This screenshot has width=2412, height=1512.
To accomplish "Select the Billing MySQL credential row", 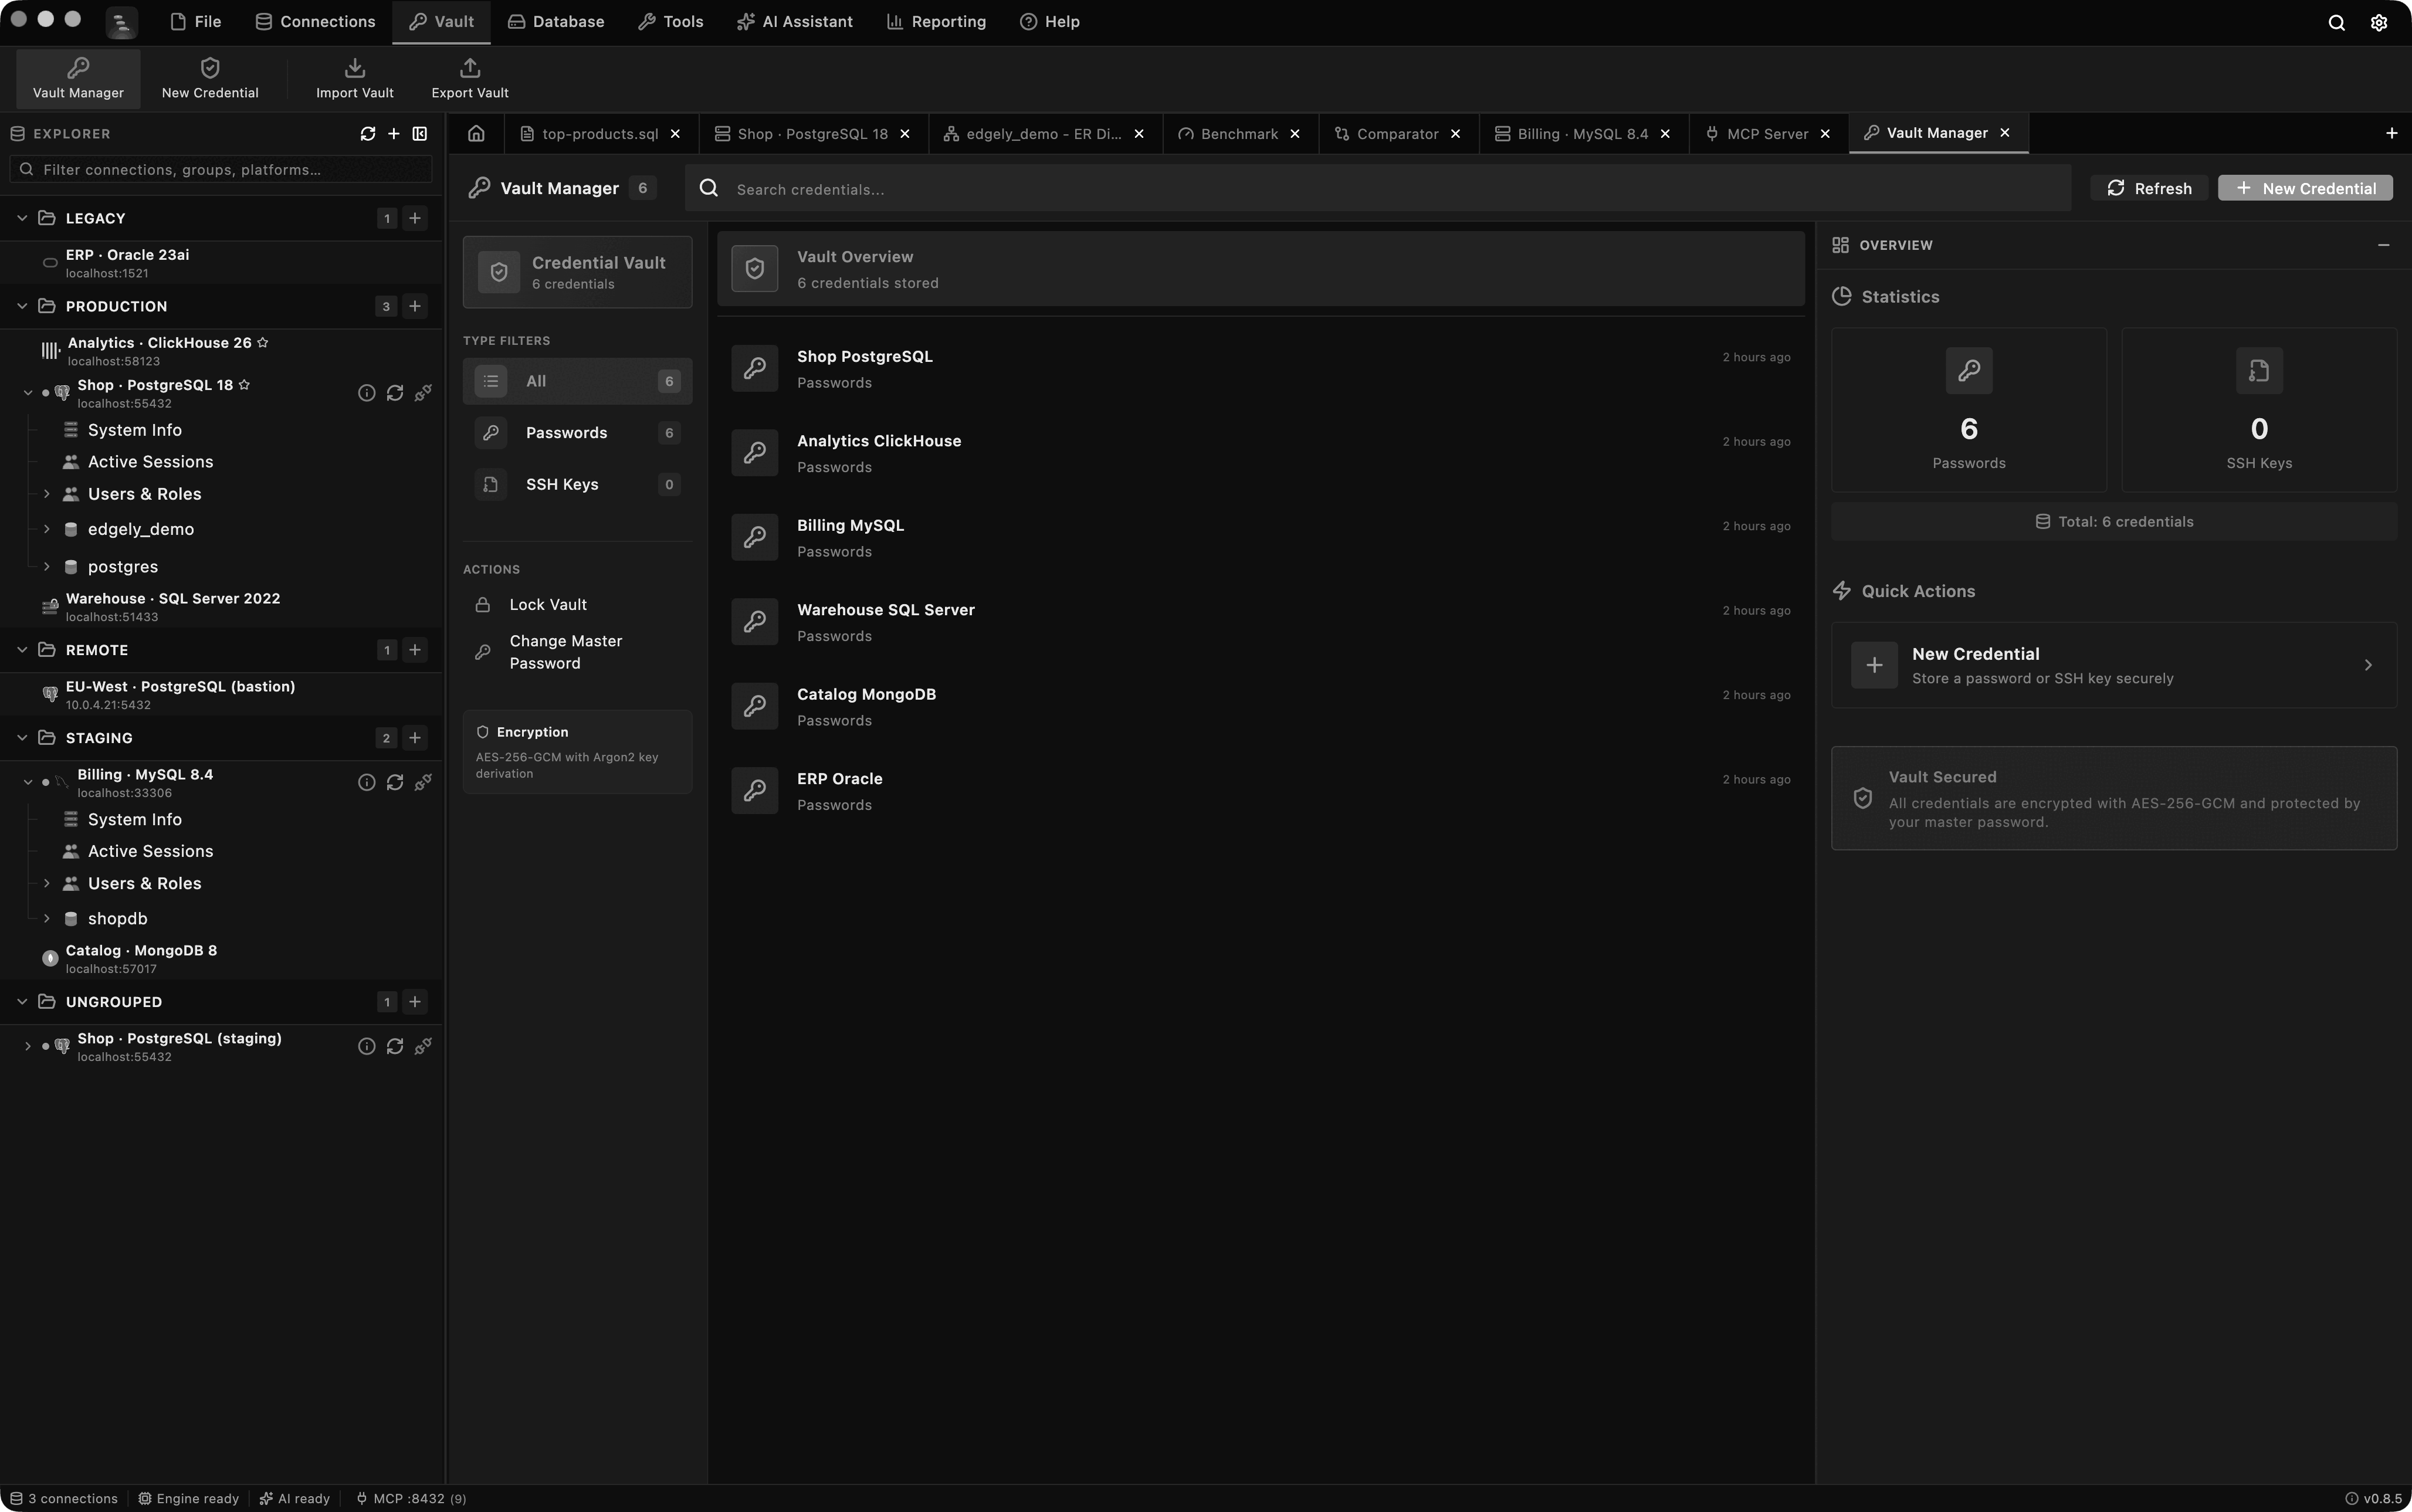I will (1260, 537).
